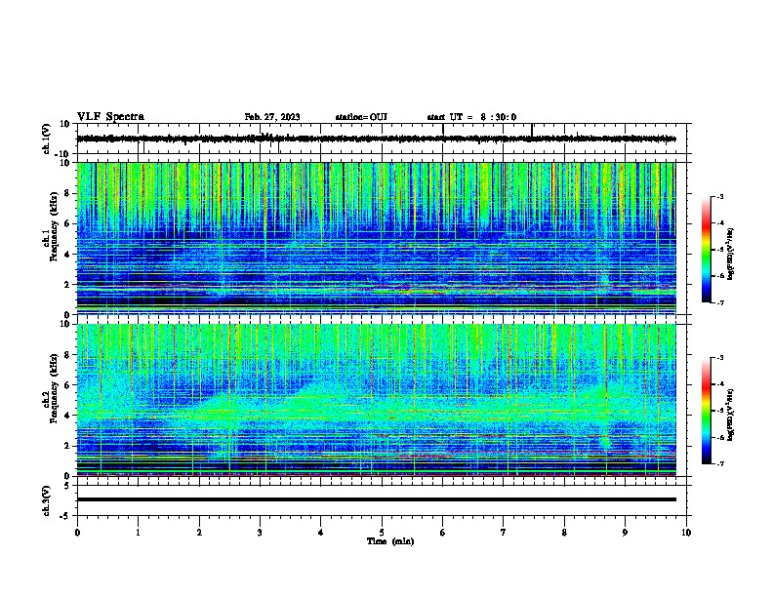Click the tick label 9 on Time axis
The height and width of the screenshot is (597, 773).
point(625,533)
